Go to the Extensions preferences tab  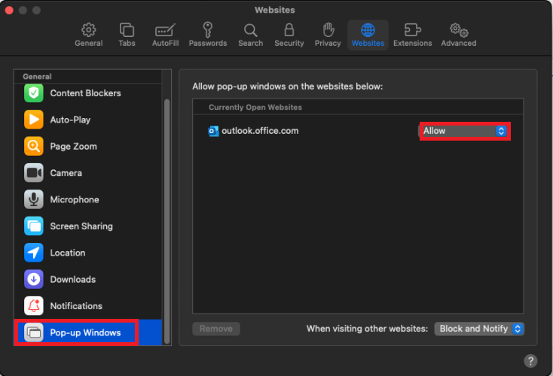coord(412,35)
